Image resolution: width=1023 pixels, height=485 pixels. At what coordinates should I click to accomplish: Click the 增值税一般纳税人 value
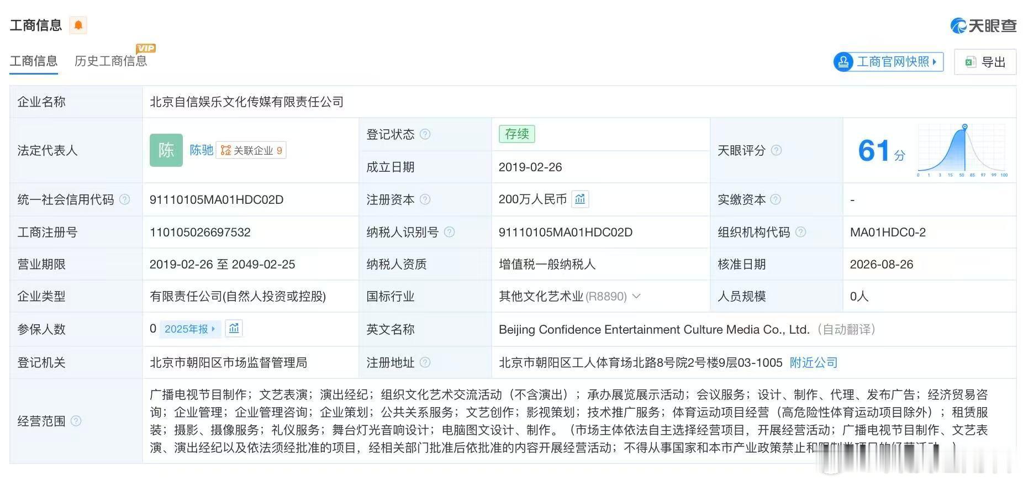[547, 264]
